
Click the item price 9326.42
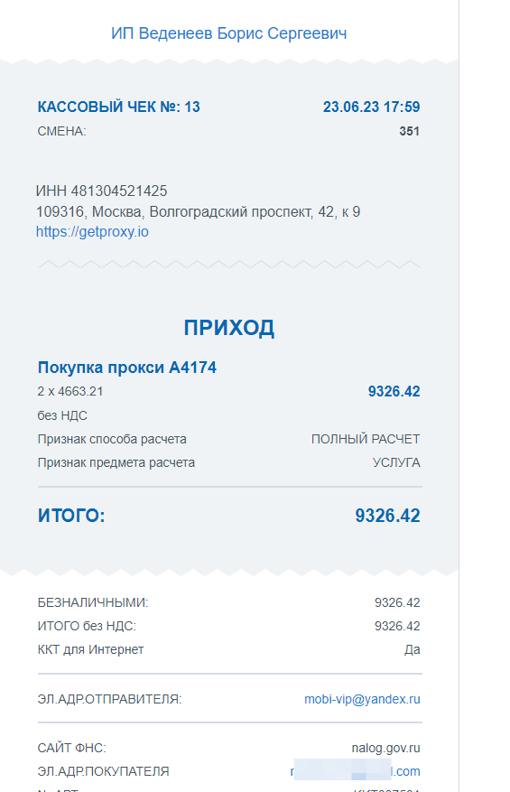[x=394, y=391]
